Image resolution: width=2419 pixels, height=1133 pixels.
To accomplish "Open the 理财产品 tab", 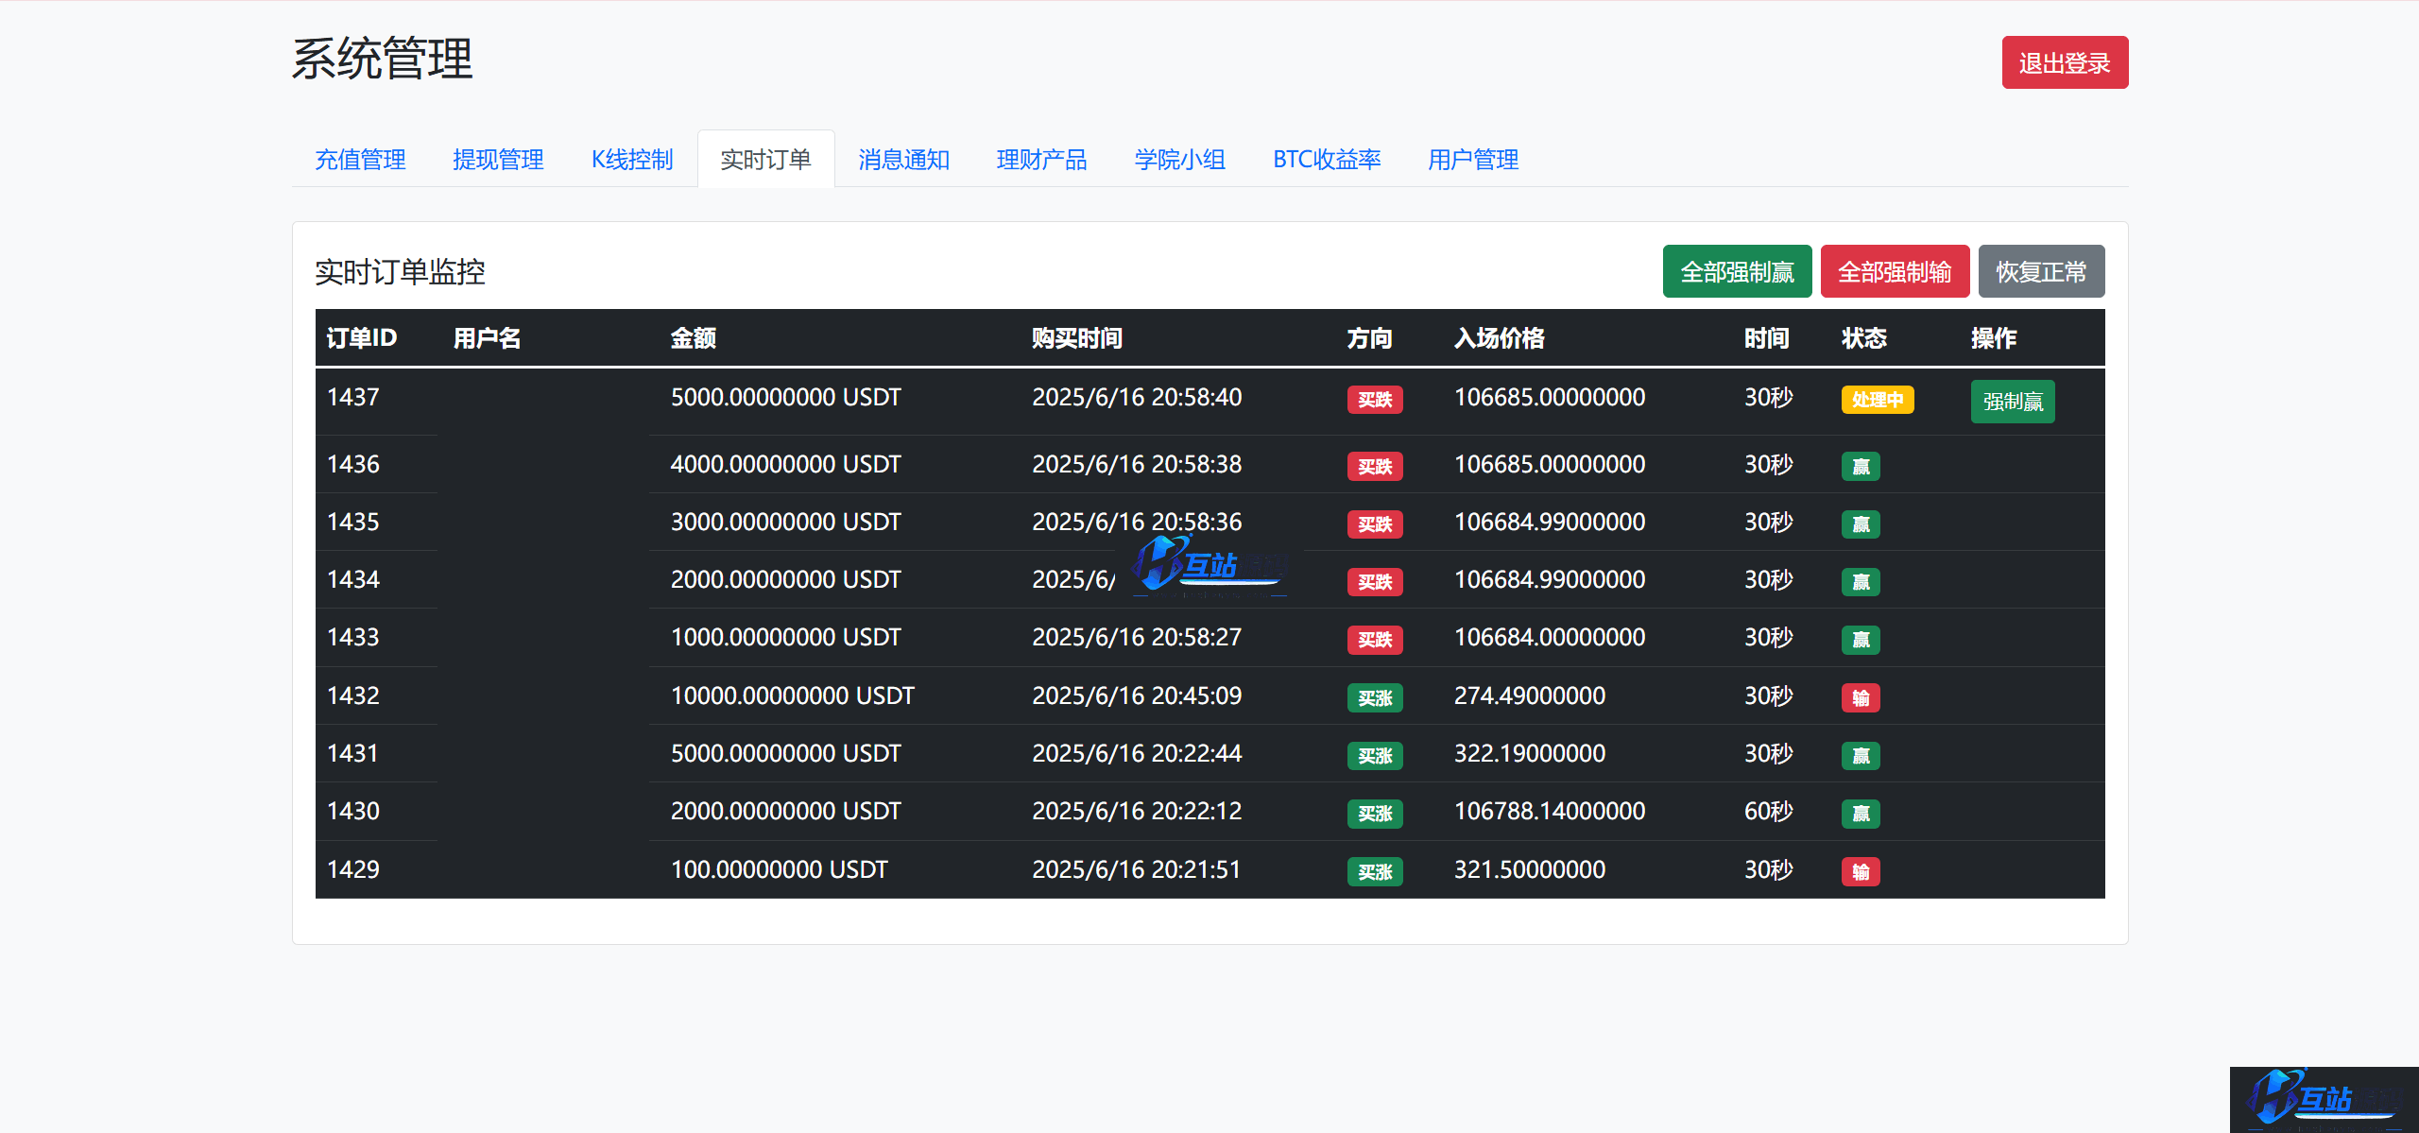I will tap(1041, 159).
